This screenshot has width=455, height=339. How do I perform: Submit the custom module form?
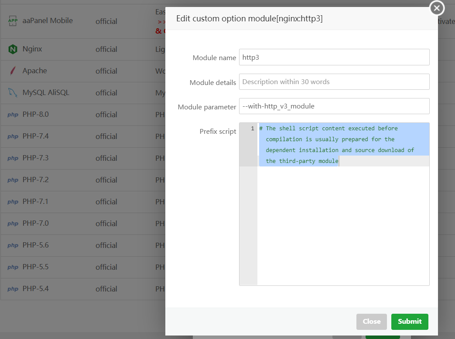(x=410, y=321)
